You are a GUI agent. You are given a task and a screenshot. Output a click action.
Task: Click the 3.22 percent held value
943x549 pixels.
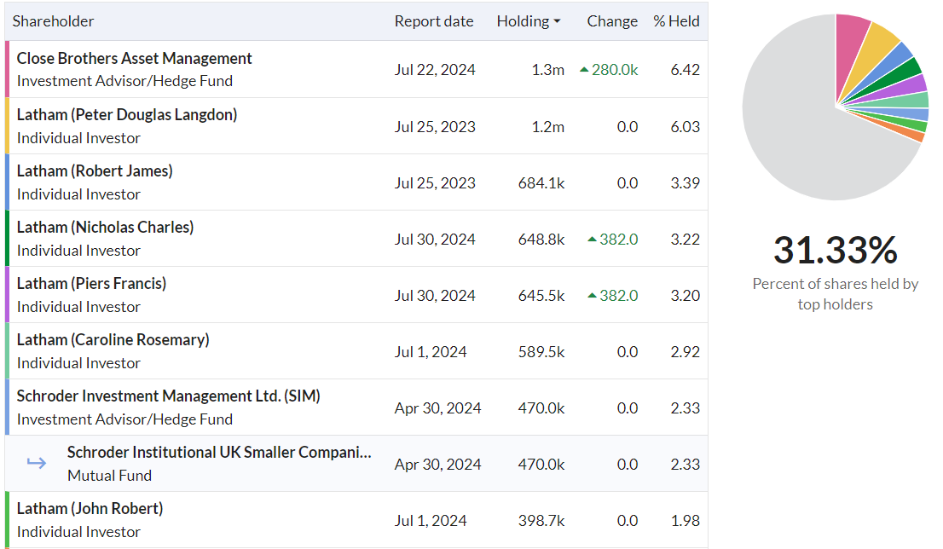pyautogui.click(x=685, y=240)
